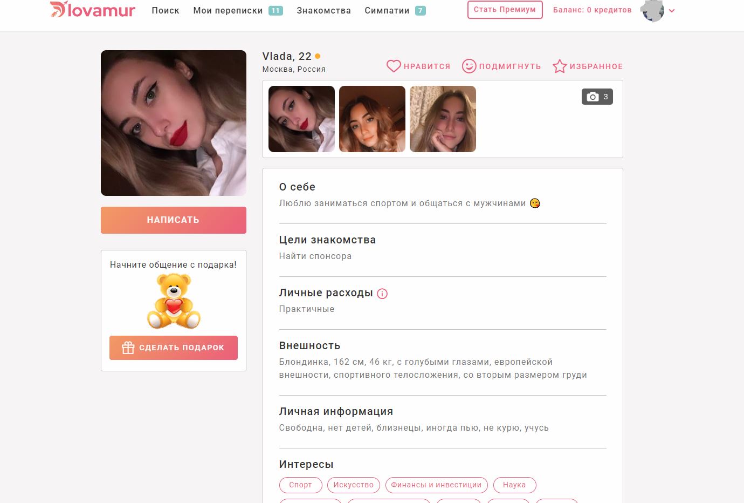The height and width of the screenshot is (503, 744).
Task: Go to the Знакомства section
Action: pyautogui.click(x=323, y=10)
